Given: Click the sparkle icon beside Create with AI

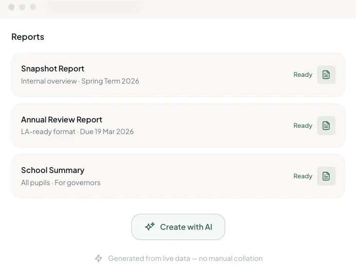Looking at the screenshot, I should (150, 227).
